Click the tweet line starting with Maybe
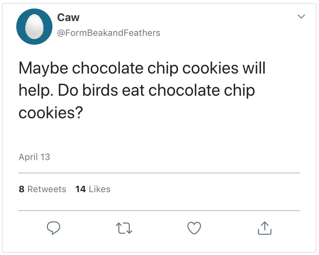Viewport: 319px width, 255px height. (x=142, y=68)
